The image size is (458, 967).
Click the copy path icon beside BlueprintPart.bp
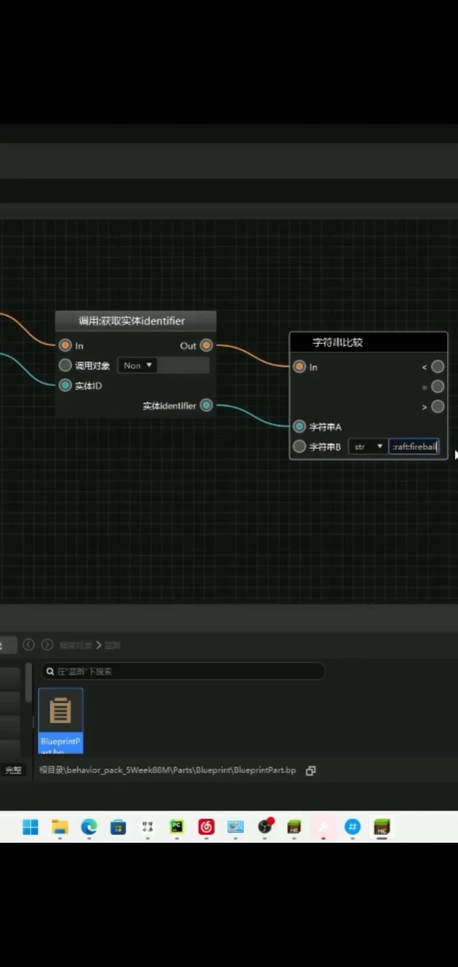[x=310, y=771]
